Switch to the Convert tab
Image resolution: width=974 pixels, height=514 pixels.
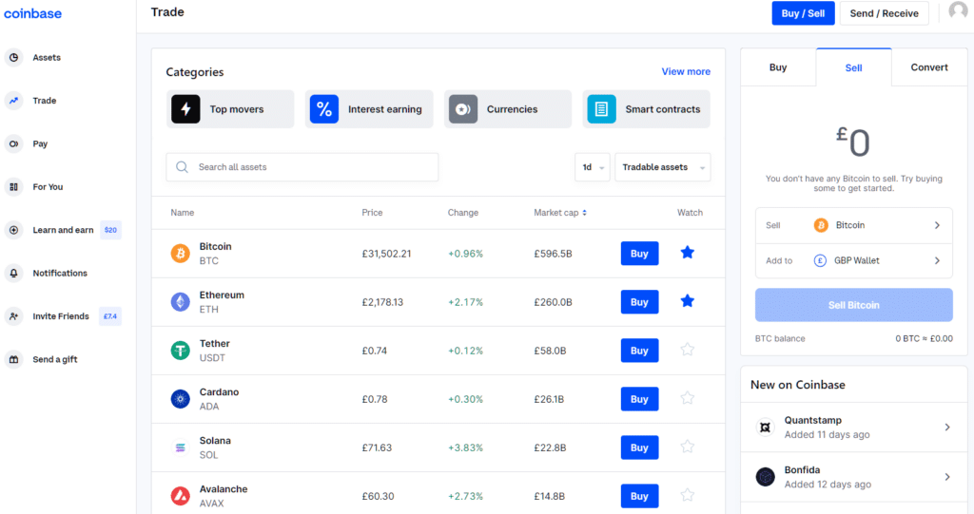click(929, 67)
